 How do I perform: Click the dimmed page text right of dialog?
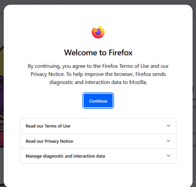coord(194,101)
